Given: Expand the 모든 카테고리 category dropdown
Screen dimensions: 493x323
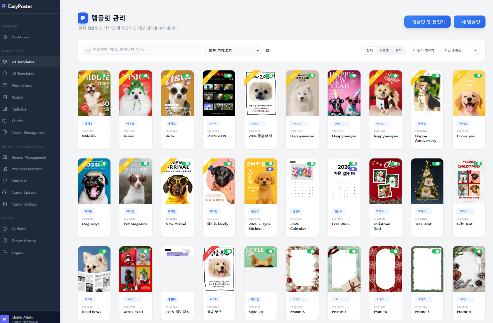Looking at the screenshot, I should [x=232, y=50].
